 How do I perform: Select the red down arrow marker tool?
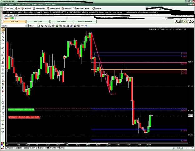click(x=3, y=92)
